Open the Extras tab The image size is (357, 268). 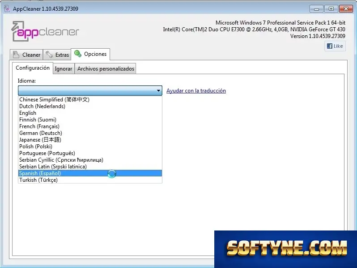57,55
